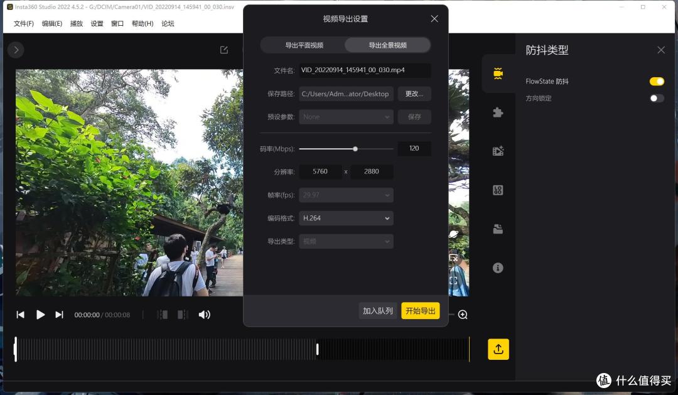Open the video effects icon in sidebar

click(498, 151)
